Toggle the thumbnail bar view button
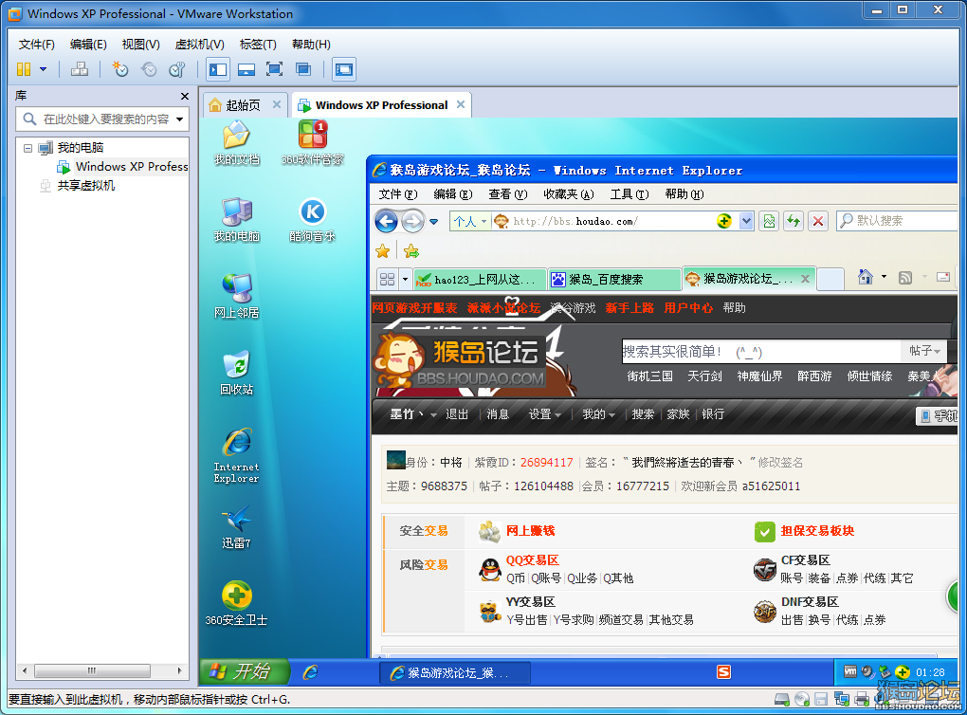The width and height of the screenshot is (967, 715). [246, 69]
